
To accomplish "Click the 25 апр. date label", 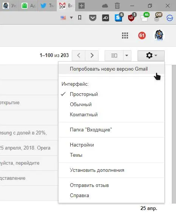I will pyautogui.click(x=149, y=208).
